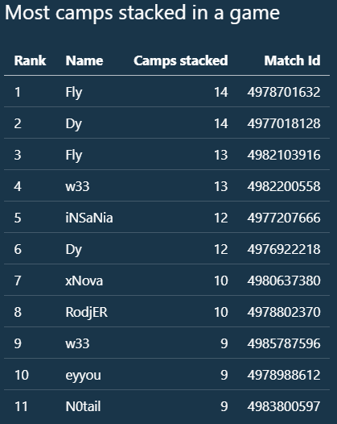337x424 pixels.
Task: Open match 4978802370
Action: (x=284, y=312)
